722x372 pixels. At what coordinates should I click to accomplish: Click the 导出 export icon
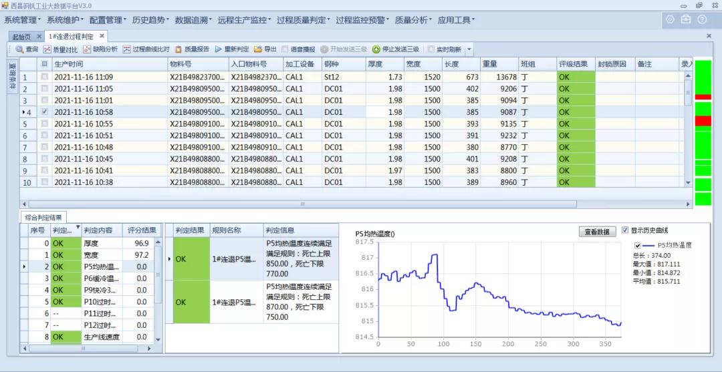258,49
